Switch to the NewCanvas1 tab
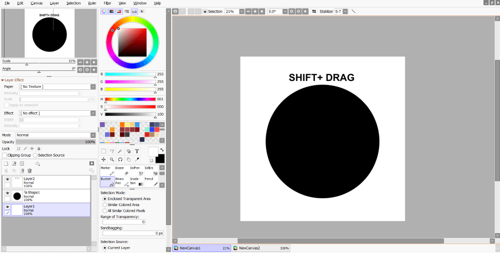 click(201, 248)
